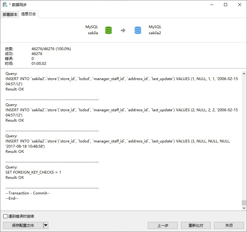Click the 错误 label

9,59
